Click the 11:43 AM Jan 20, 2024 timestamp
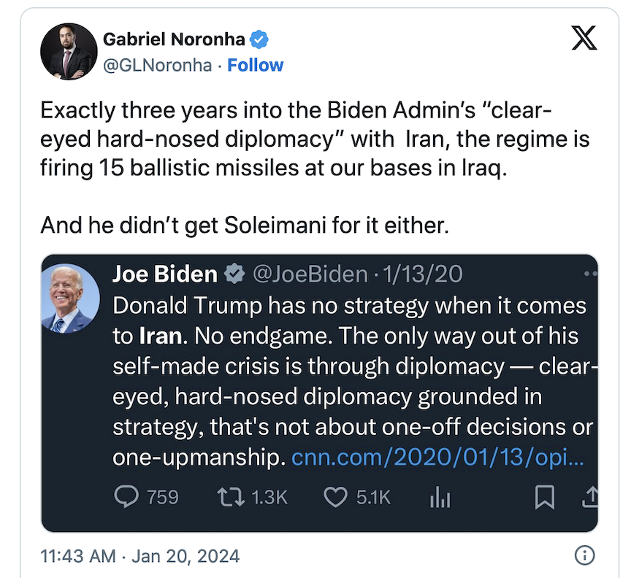This screenshot has height=578, width=631. coord(139,556)
